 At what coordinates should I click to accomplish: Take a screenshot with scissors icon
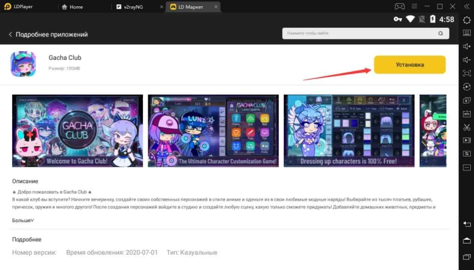[x=467, y=127]
